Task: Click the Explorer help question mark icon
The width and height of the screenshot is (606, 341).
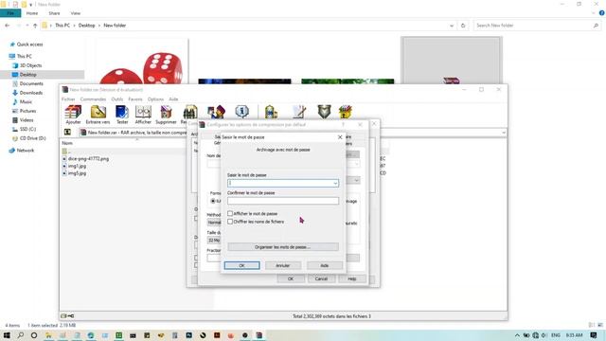Action: [601, 13]
